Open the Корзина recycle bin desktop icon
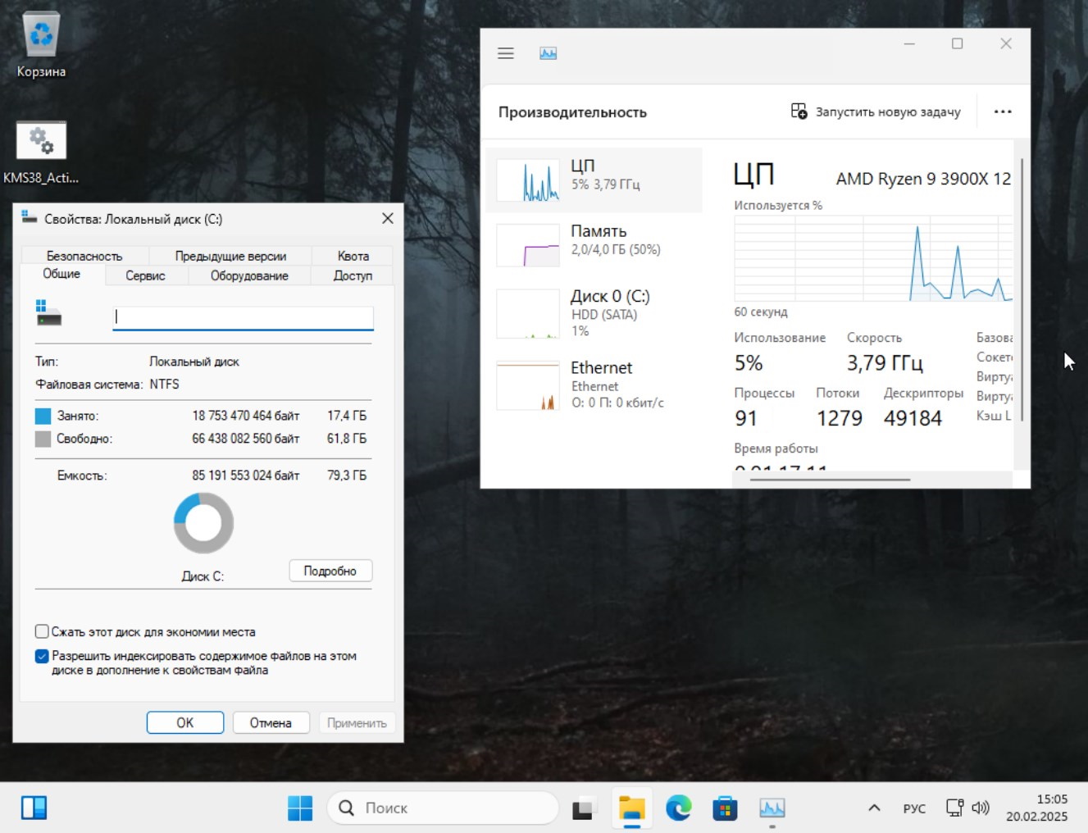This screenshot has height=833, width=1088. click(x=41, y=45)
